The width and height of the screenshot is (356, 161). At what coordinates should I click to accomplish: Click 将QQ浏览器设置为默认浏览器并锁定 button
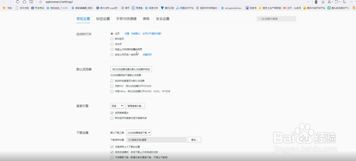pos(131,70)
